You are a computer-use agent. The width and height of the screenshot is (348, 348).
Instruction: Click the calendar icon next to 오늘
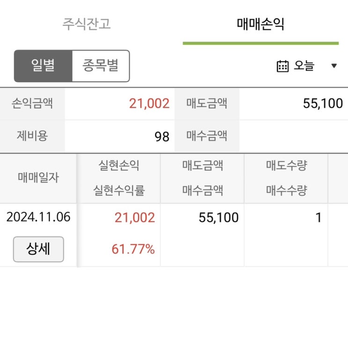tap(282, 66)
